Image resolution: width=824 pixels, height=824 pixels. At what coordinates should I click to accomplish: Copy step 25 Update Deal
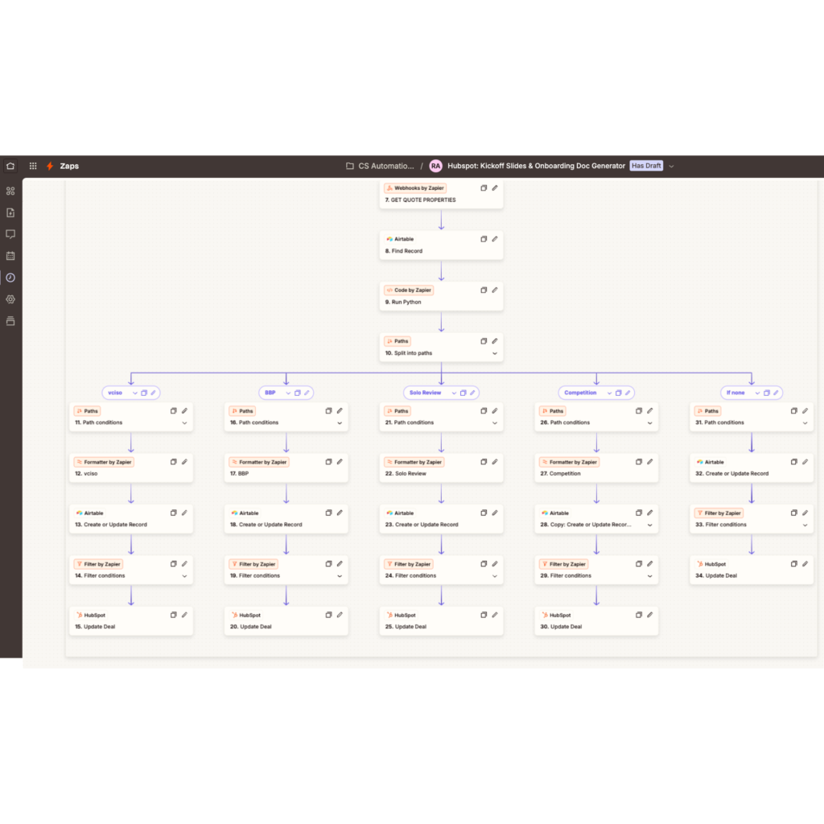[484, 614]
